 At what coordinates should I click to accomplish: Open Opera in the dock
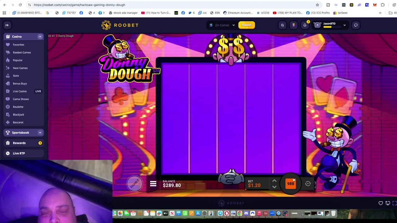[x=226, y=213]
